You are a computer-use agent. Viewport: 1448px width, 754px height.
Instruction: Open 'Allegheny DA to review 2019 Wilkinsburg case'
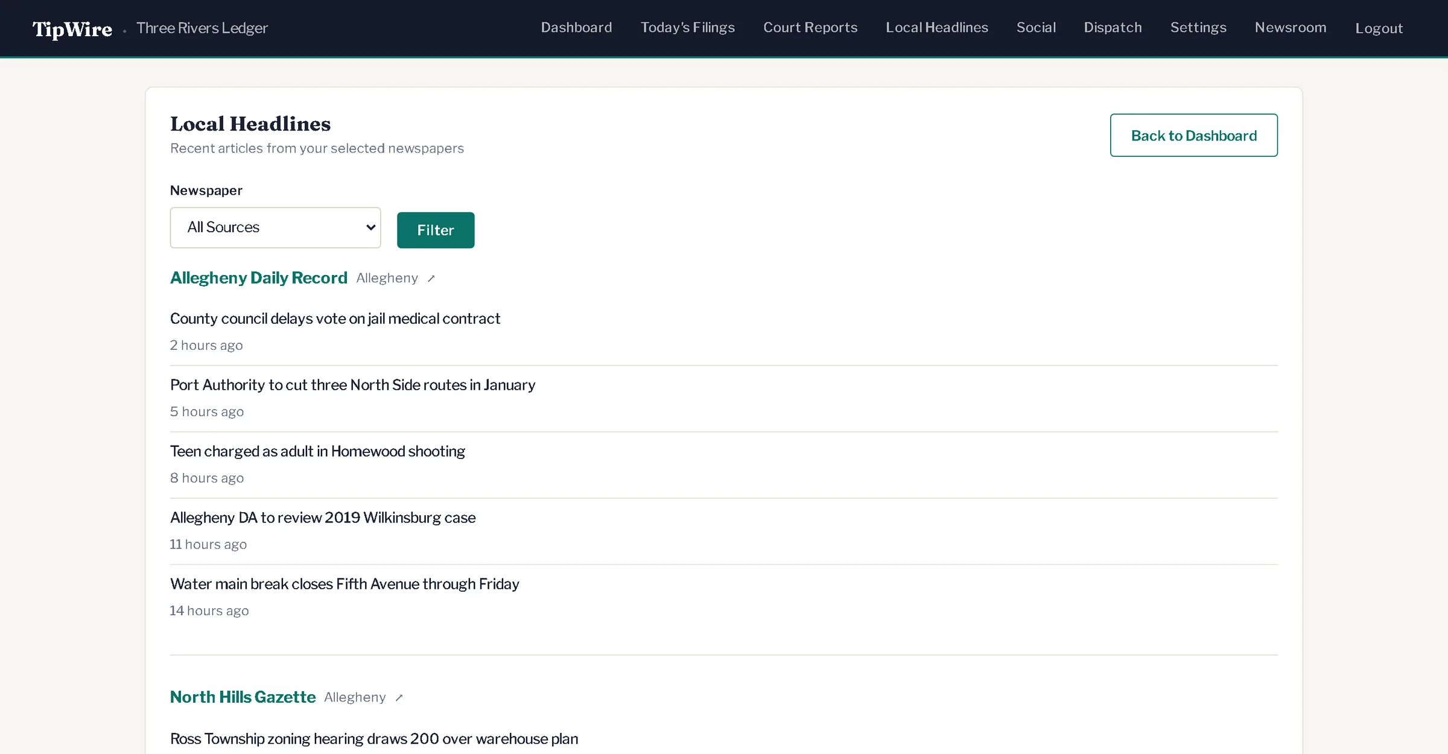(323, 518)
